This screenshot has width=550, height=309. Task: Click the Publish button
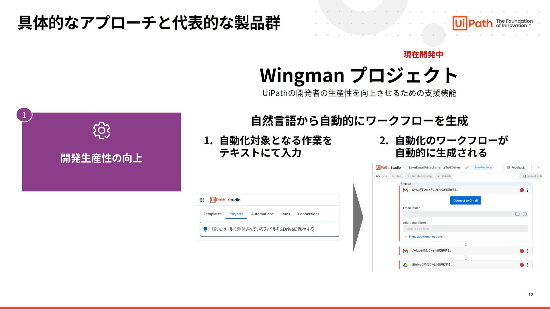(444, 176)
